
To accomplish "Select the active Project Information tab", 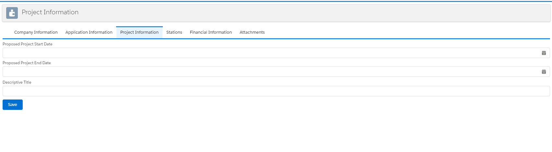I will [x=139, y=32].
